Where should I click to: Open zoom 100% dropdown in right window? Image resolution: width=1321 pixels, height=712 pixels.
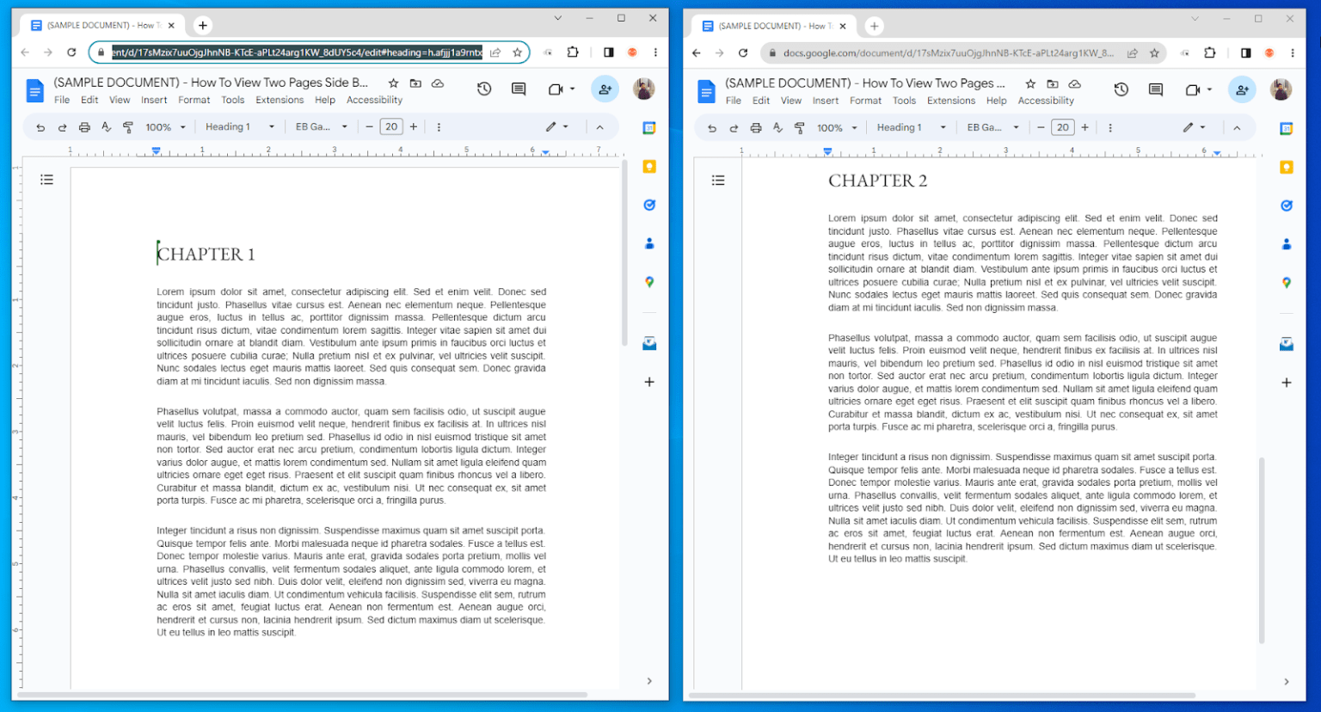click(x=837, y=128)
